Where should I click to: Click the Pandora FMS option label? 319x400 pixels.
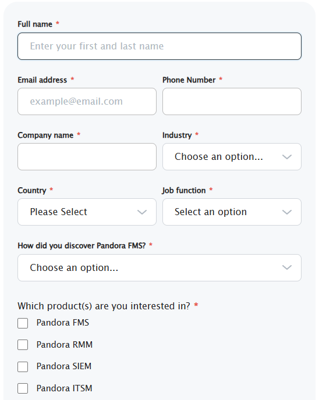click(63, 323)
